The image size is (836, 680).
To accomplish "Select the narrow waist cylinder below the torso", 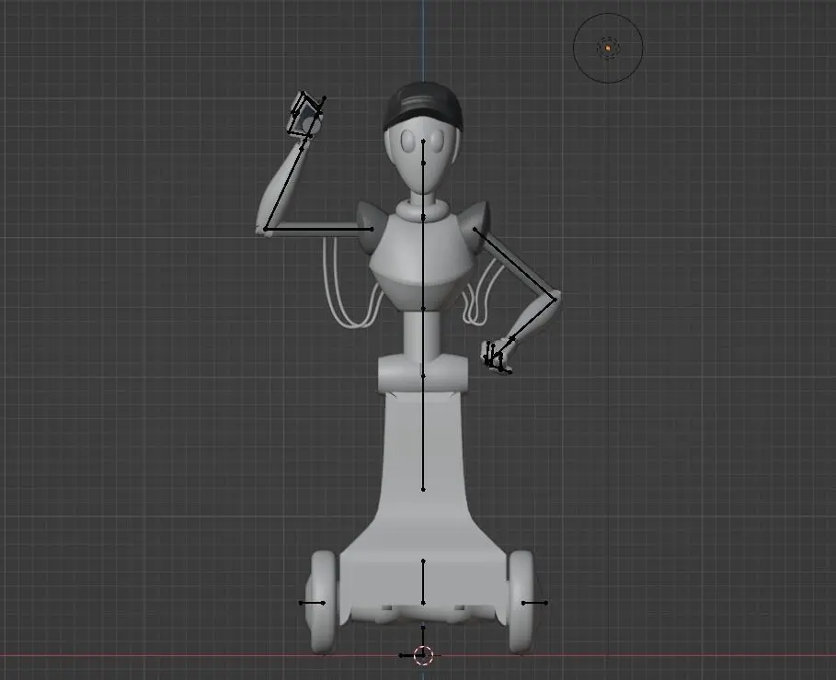I will pos(421,334).
